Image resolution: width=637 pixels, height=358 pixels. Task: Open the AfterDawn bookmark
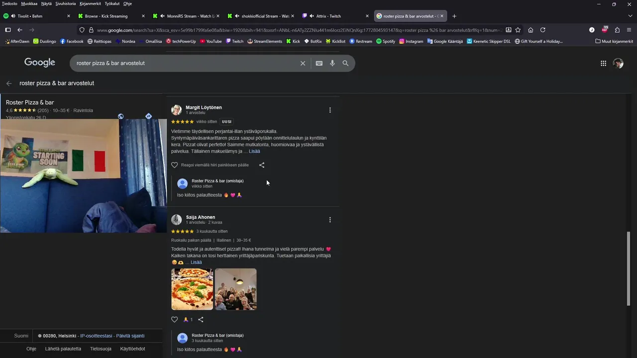(17, 41)
